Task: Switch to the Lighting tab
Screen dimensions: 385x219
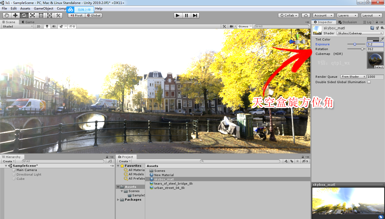Action: [367, 22]
